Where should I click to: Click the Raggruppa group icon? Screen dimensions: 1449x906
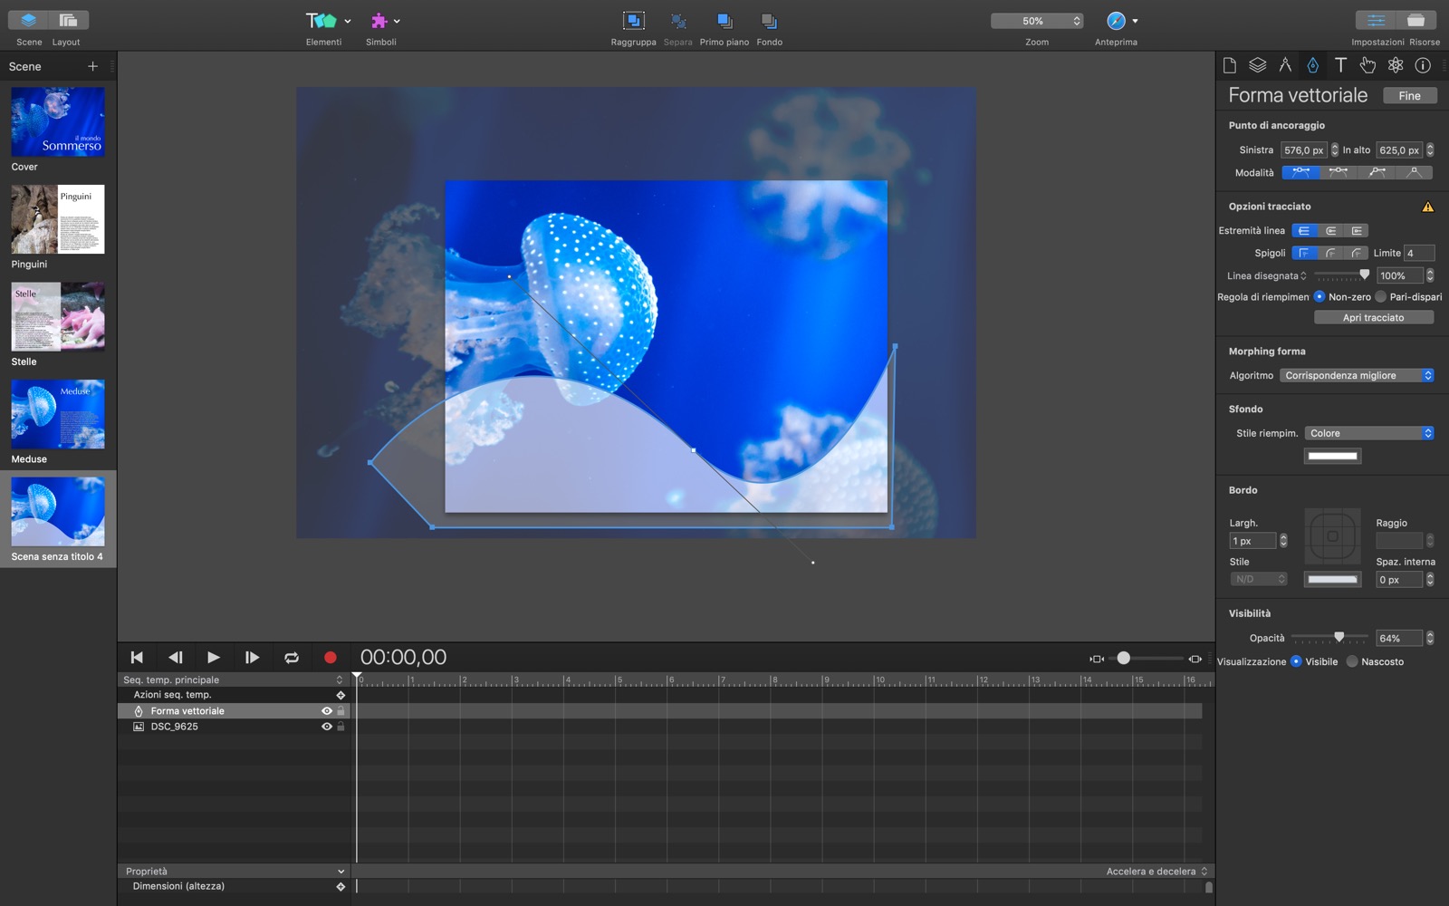click(x=633, y=21)
